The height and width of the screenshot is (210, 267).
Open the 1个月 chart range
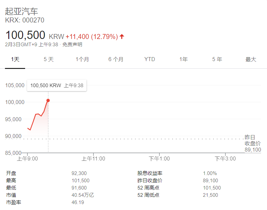pyautogui.click(x=82, y=59)
